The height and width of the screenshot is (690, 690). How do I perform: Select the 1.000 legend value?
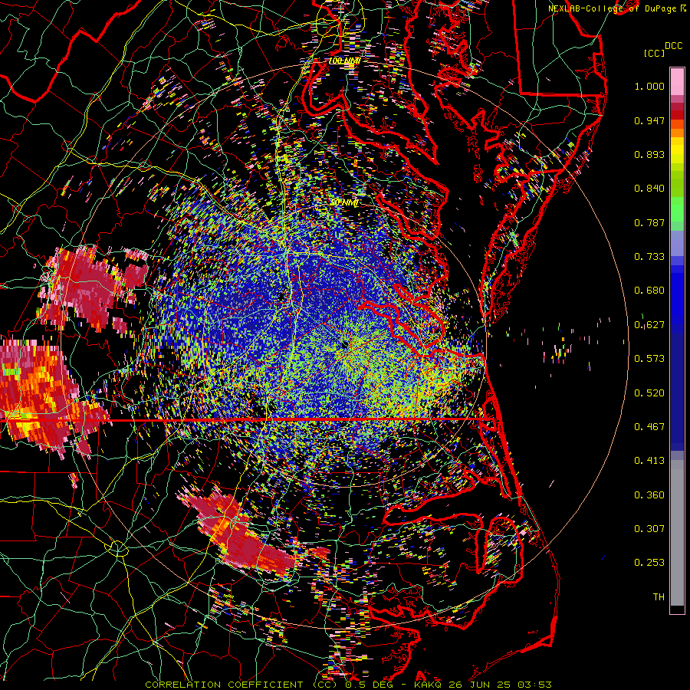649,86
